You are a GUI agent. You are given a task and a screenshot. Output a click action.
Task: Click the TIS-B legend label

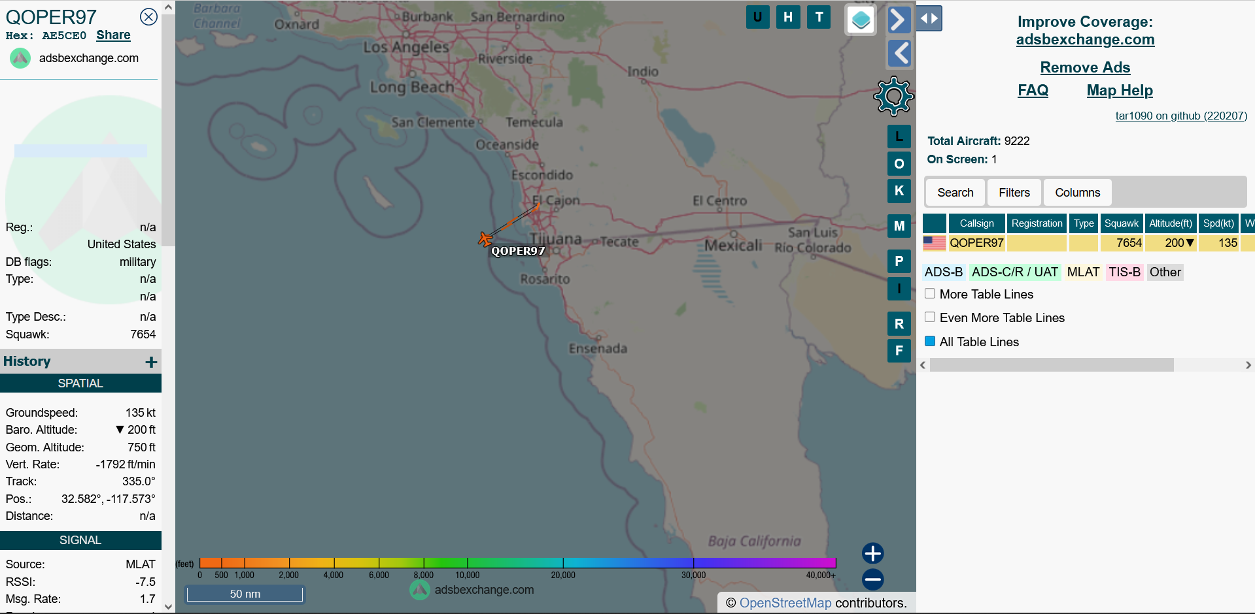click(x=1125, y=272)
